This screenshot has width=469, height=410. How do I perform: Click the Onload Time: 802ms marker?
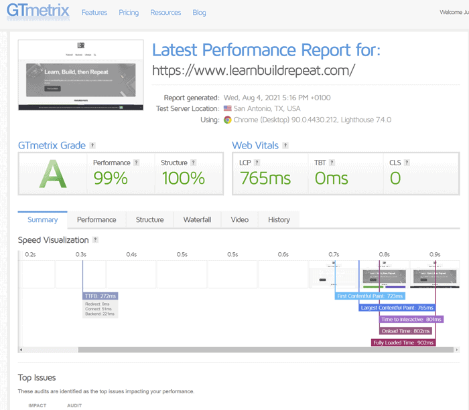click(405, 331)
